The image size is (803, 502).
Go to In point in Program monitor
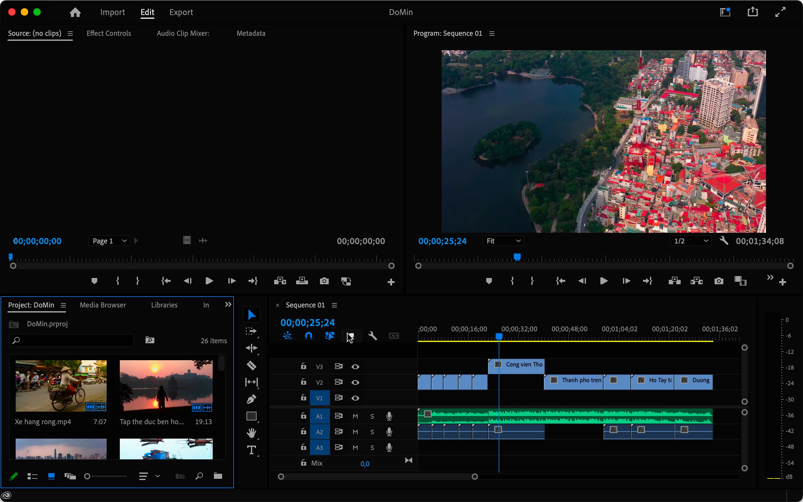tap(561, 281)
